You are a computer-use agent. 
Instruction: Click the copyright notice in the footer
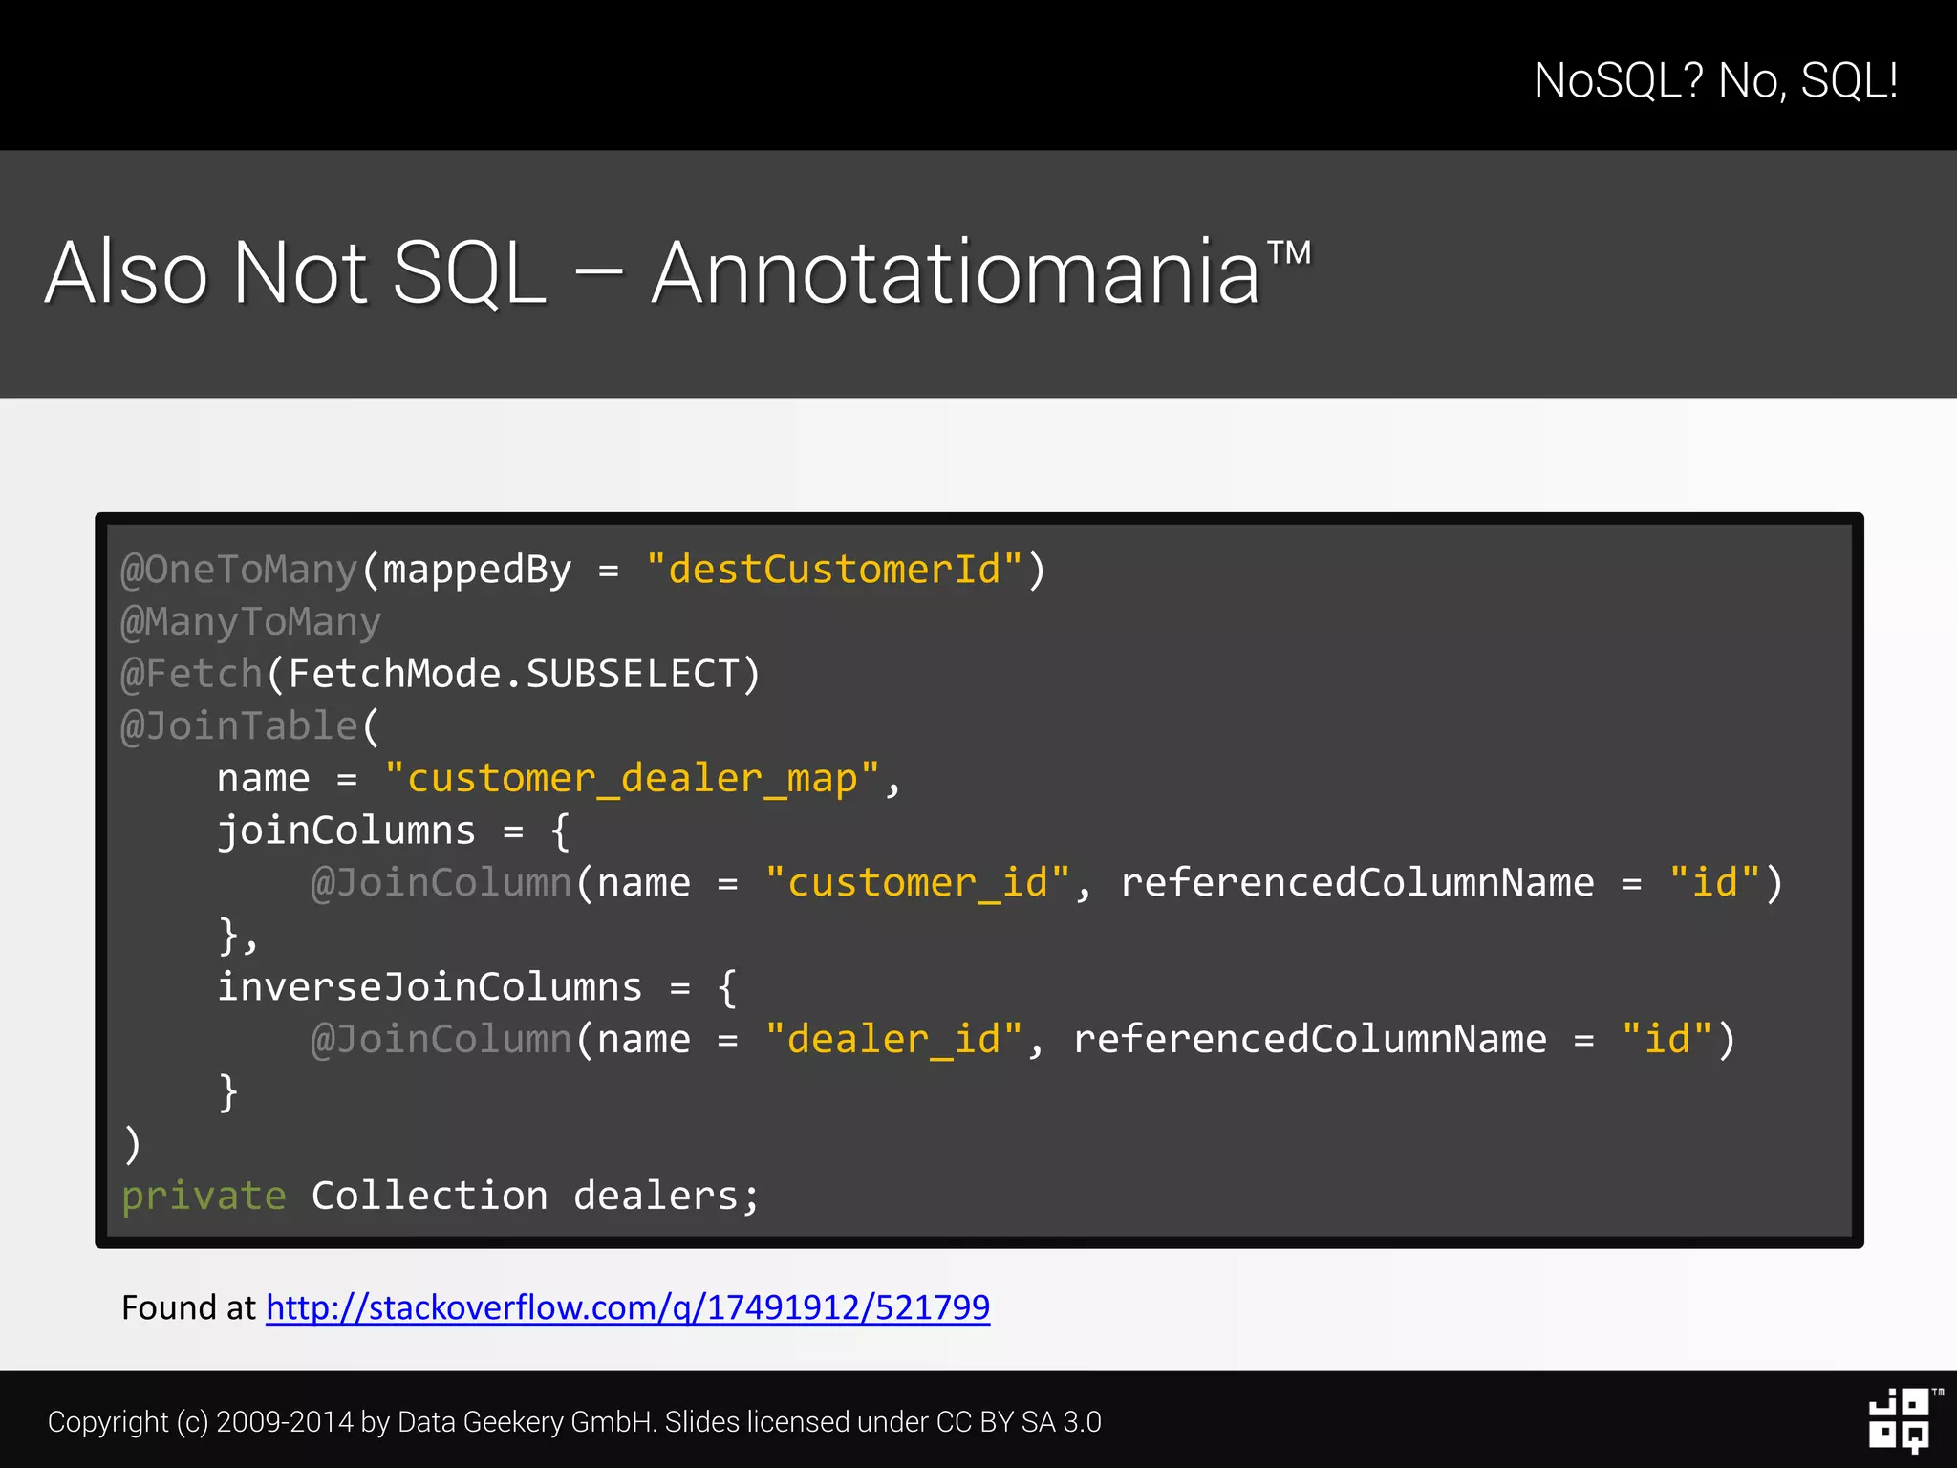point(574,1422)
